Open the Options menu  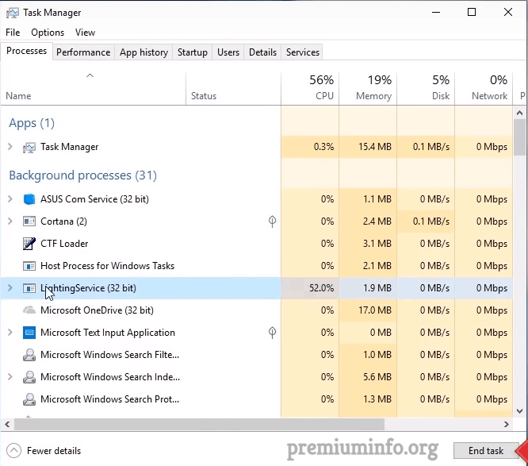48,33
